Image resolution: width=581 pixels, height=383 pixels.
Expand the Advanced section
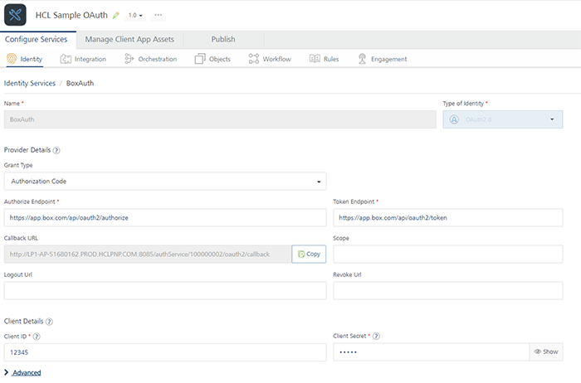click(x=23, y=373)
